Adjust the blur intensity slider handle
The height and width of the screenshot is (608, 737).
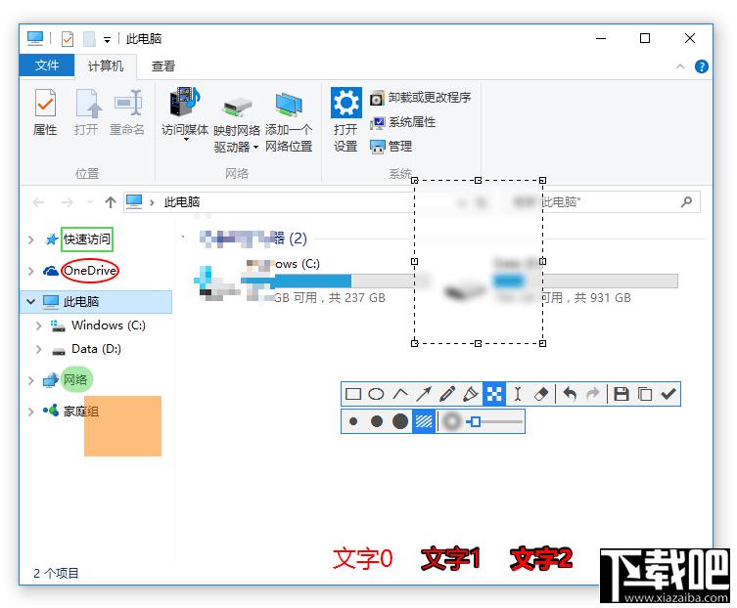(476, 421)
